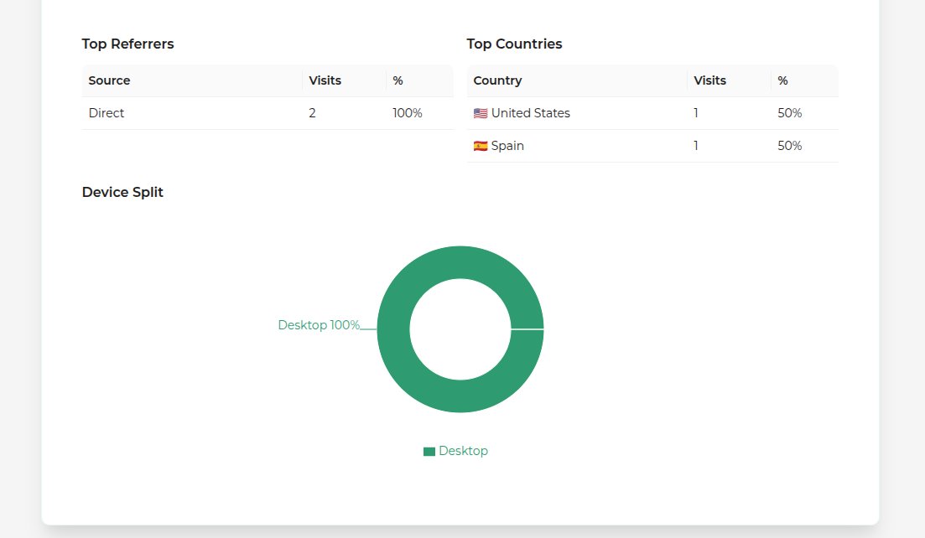The width and height of the screenshot is (925, 538).
Task: Click the Desktop 100% chart label
Action: (x=319, y=325)
